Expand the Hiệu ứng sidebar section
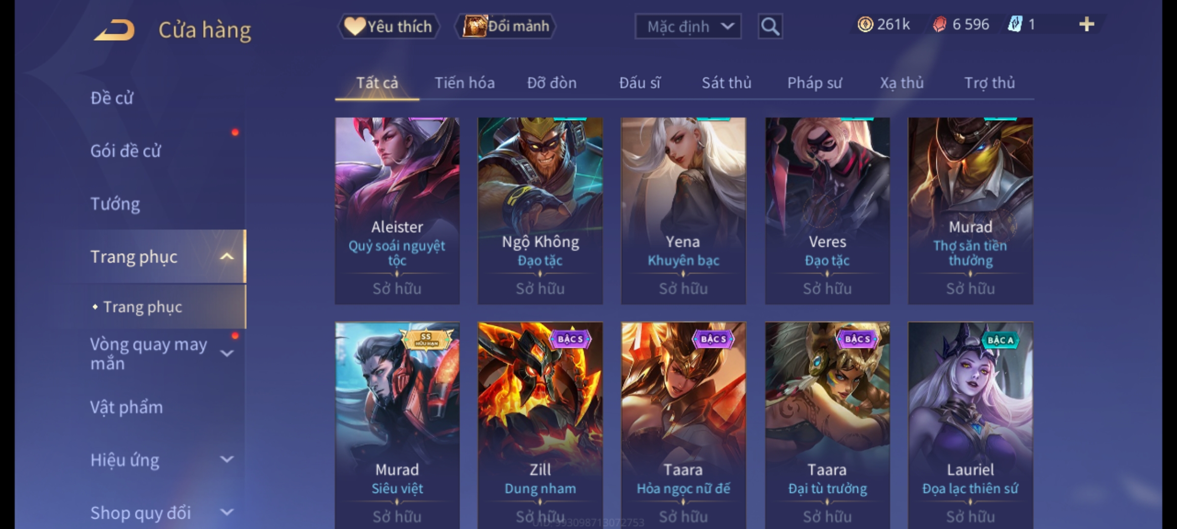Image resolution: width=1177 pixels, height=529 pixels. pyautogui.click(x=227, y=459)
